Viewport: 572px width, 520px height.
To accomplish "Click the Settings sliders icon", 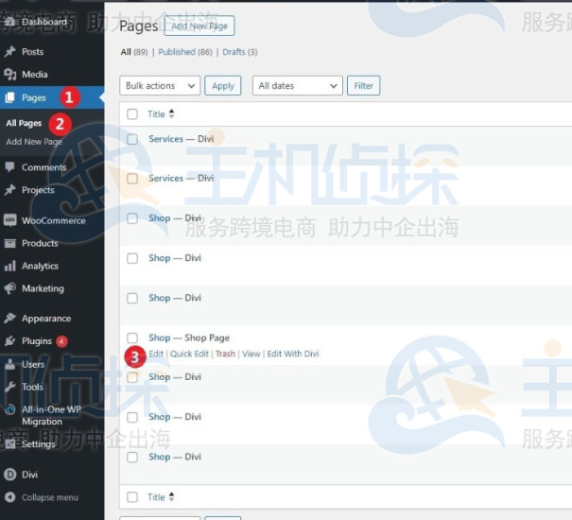I will [x=9, y=443].
